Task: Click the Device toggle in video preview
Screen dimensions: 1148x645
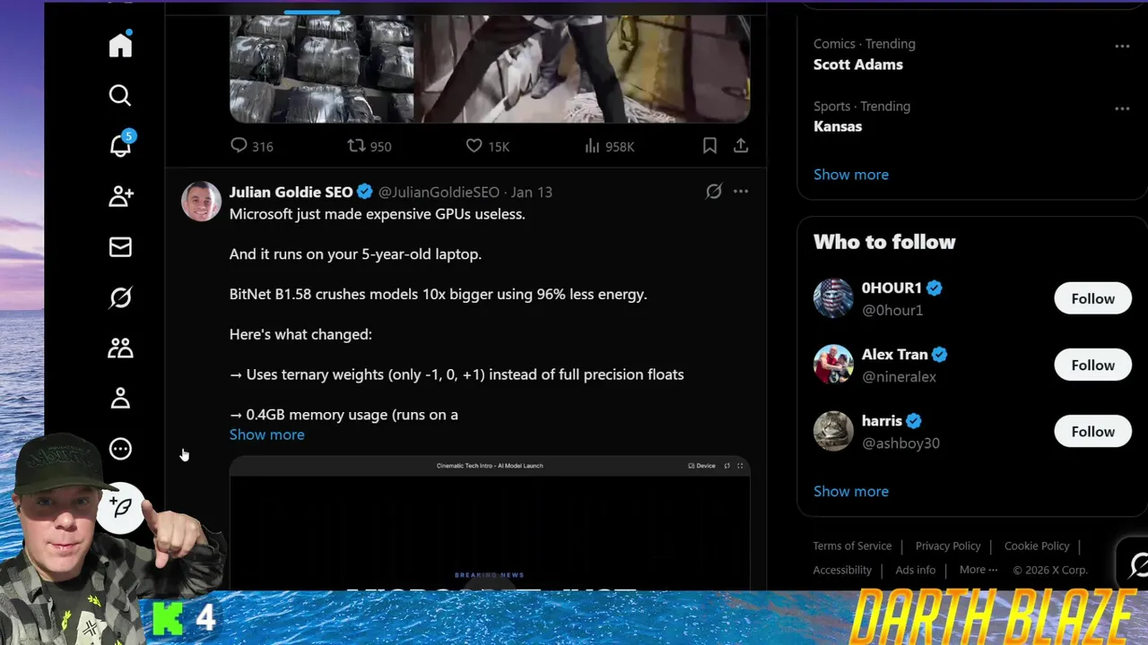Action: (x=702, y=466)
